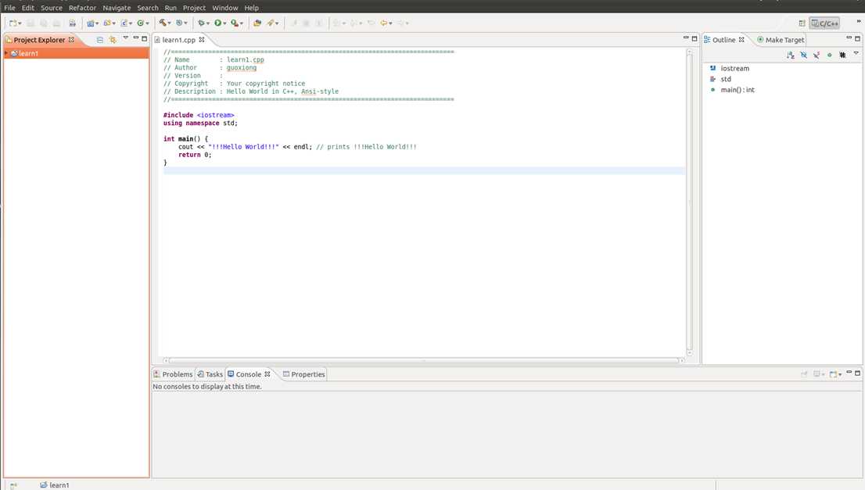865x490 pixels.
Task: Open the Outline View Menu triangle
Action: tap(856, 53)
